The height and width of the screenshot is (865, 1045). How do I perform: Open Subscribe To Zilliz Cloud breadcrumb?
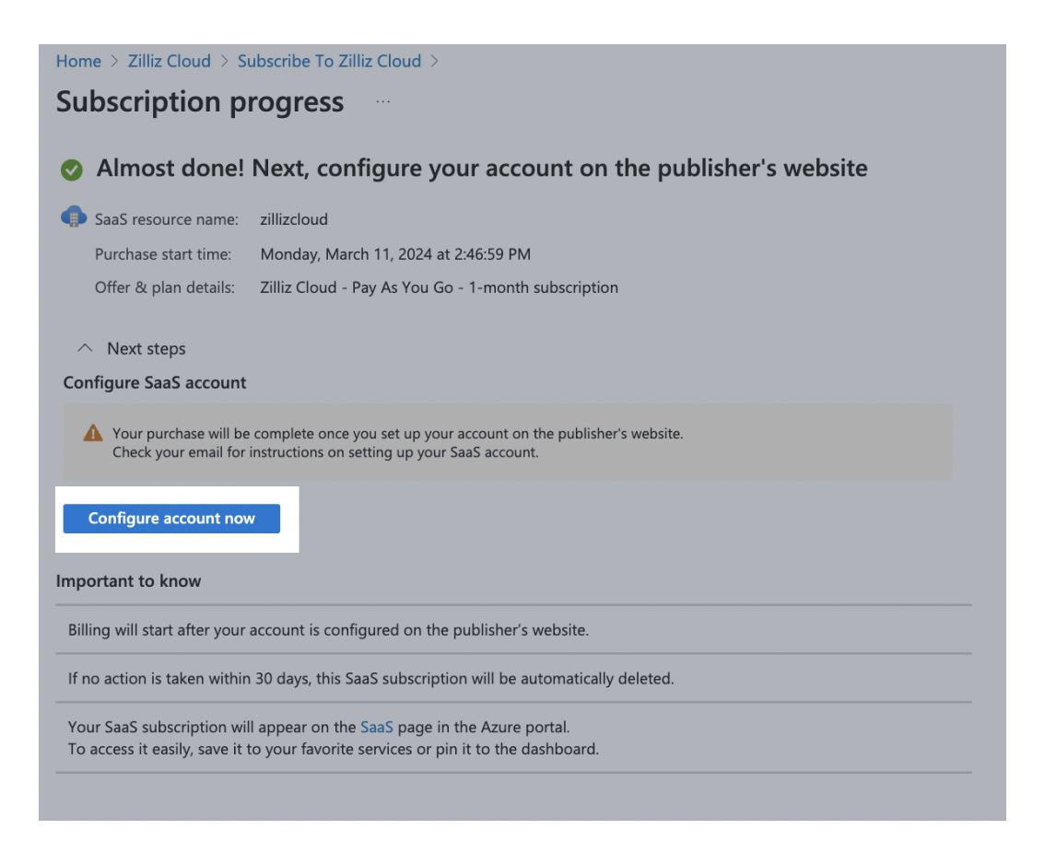(x=329, y=61)
